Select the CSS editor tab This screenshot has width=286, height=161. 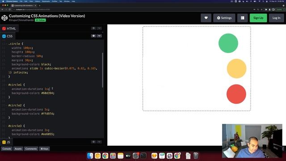tap(8, 36)
